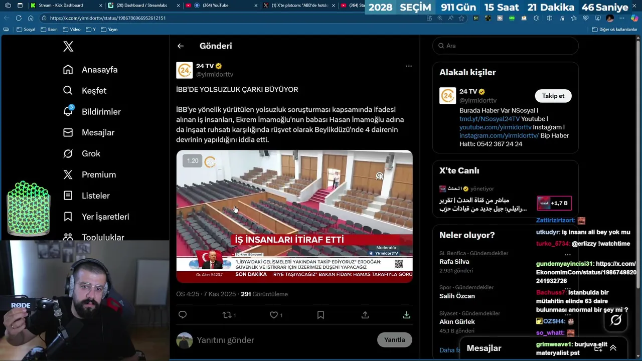Click the address bar URL
This screenshot has width=642, height=361.
[x=108, y=18]
